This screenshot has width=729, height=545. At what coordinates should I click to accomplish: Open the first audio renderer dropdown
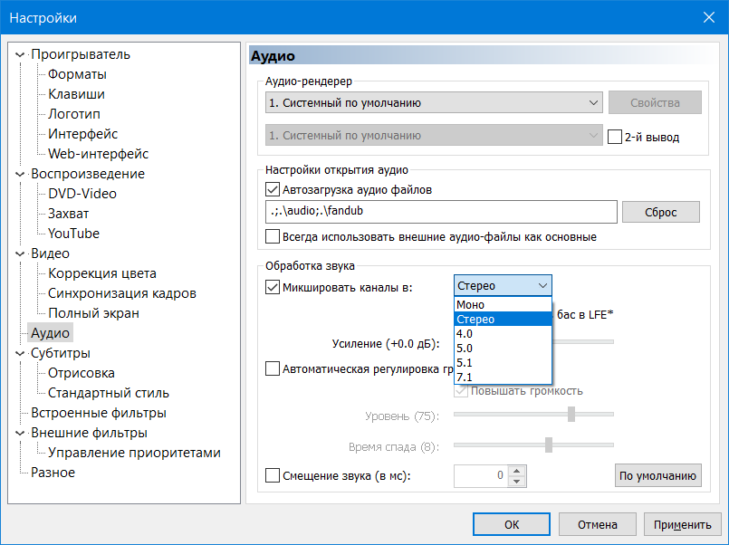(x=434, y=103)
